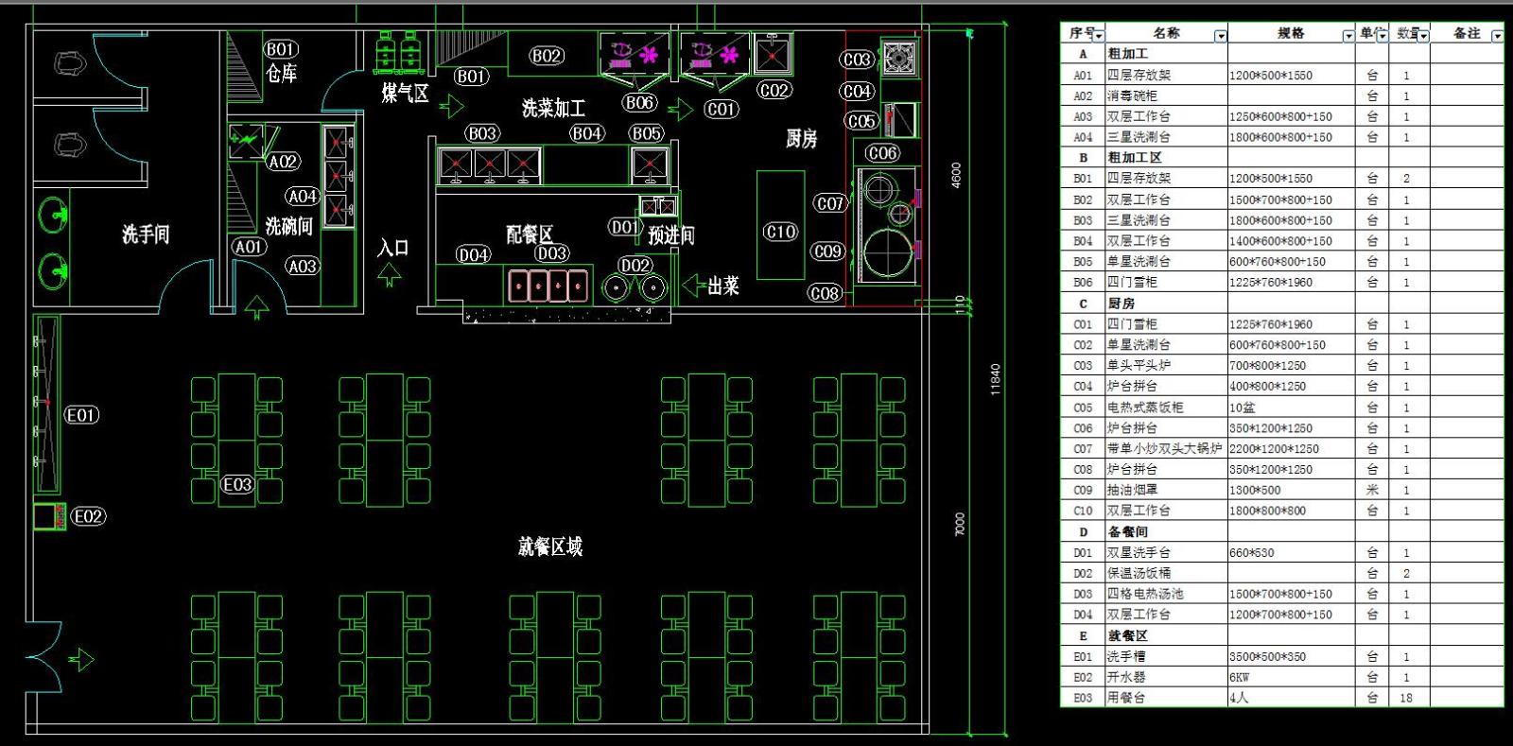
Task: Click the 洗手间 label
Action: [146, 234]
